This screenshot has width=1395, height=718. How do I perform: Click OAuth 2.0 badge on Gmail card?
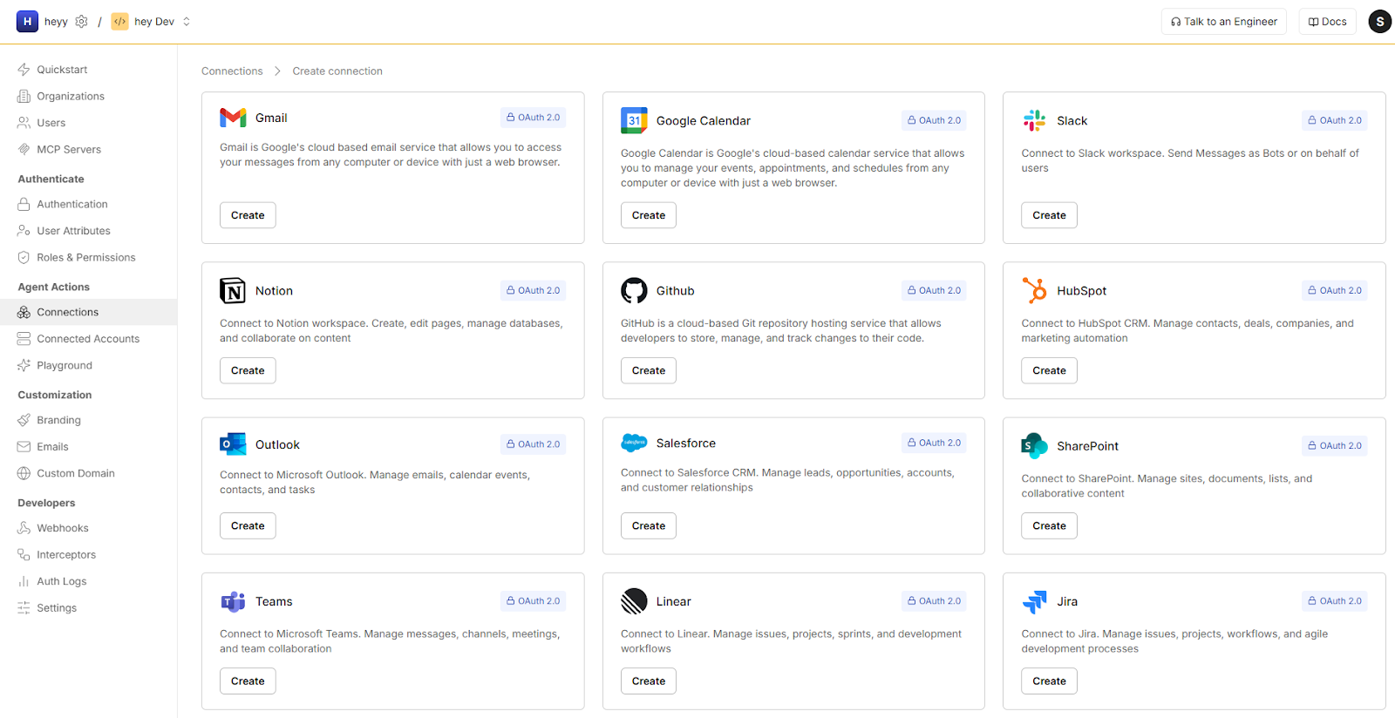coord(534,118)
